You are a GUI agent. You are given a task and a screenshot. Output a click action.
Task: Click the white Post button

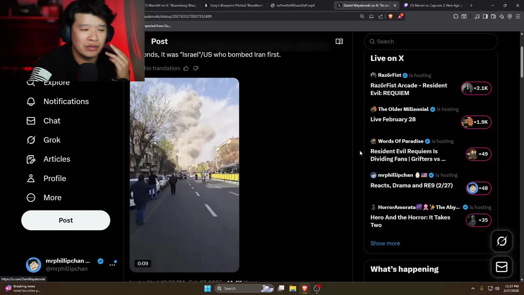point(65,220)
